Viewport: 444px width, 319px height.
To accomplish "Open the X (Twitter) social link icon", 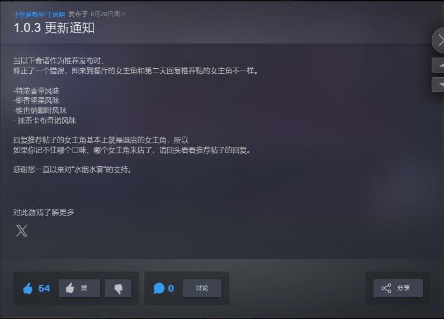I will [21, 231].
